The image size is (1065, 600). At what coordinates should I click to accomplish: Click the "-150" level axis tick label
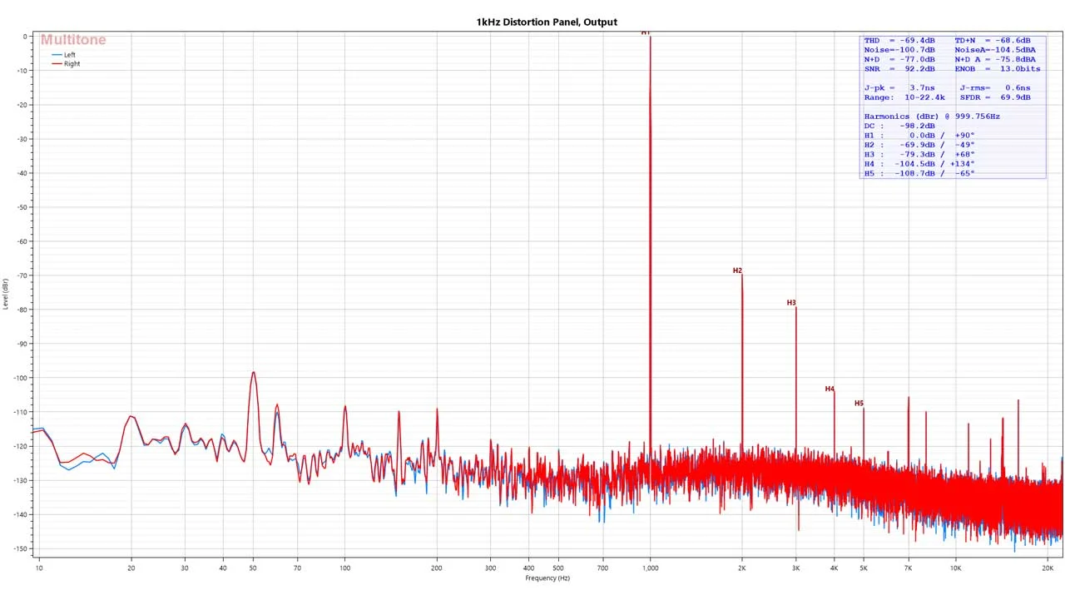[21, 549]
